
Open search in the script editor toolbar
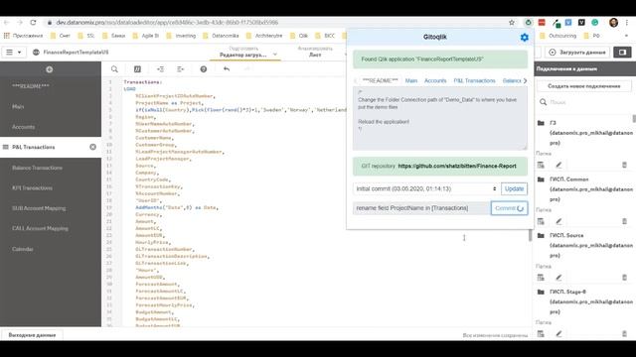point(114,69)
